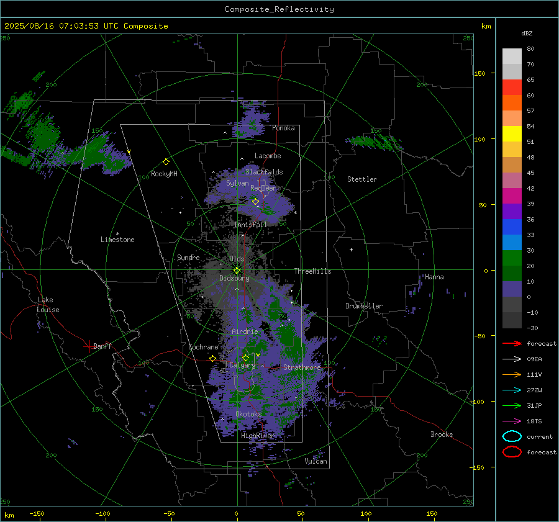
Task: Click the Calgary city label
Action: tap(242, 365)
